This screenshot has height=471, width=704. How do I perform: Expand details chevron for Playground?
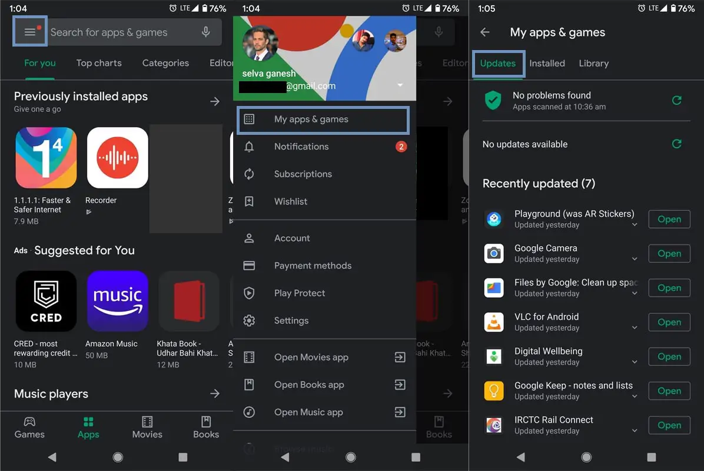pyautogui.click(x=635, y=225)
